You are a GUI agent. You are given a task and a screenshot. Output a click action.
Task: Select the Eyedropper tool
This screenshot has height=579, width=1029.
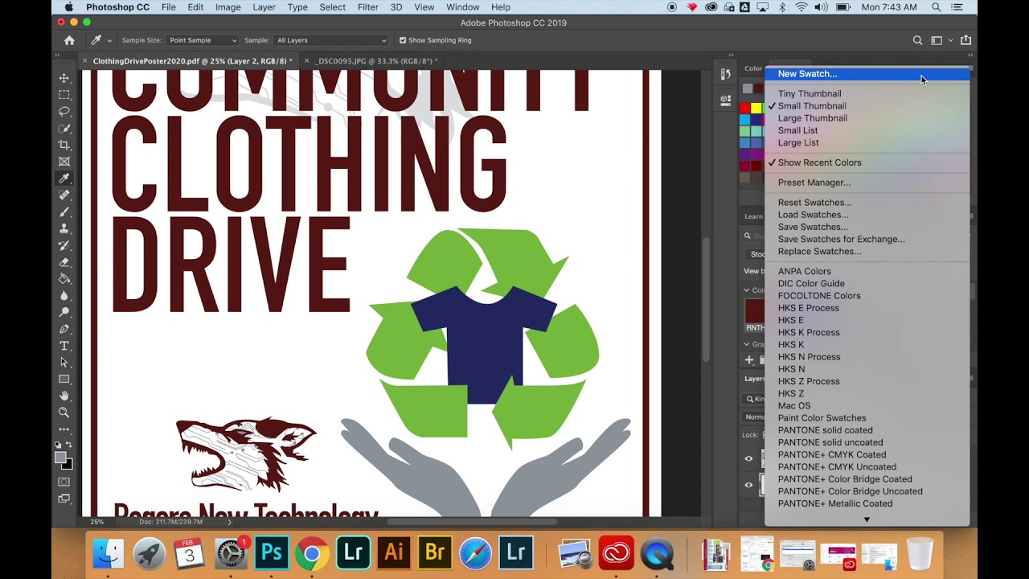click(64, 179)
